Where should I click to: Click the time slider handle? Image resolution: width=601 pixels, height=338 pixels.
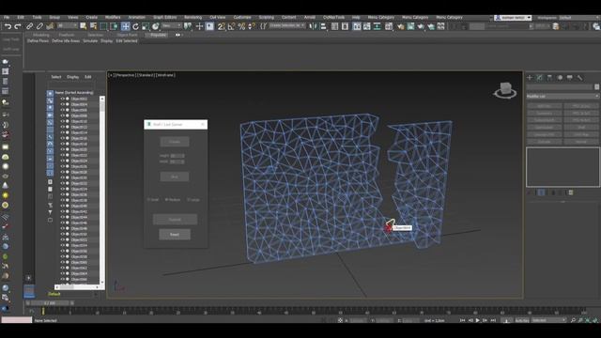[x=50, y=303]
